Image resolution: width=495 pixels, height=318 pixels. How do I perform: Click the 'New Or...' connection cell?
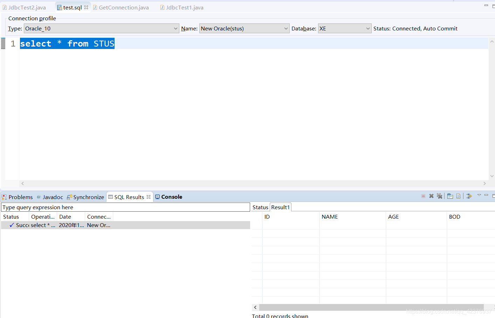click(98, 225)
